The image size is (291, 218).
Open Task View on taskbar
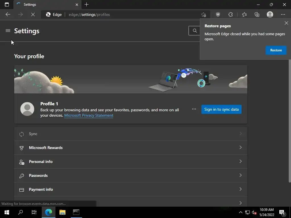(x=34, y=212)
